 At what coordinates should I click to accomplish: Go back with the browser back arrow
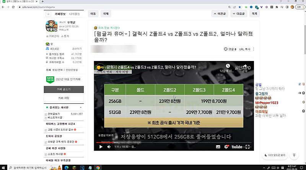(3, 7)
